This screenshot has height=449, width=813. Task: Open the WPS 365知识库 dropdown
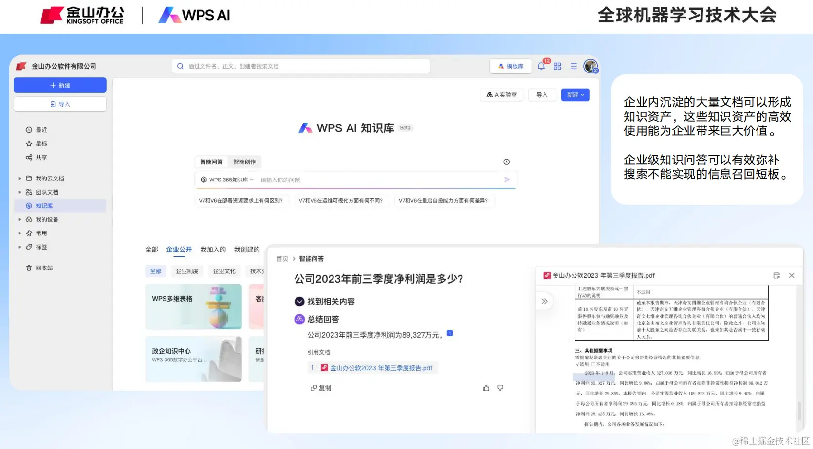[x=227, y=180]
